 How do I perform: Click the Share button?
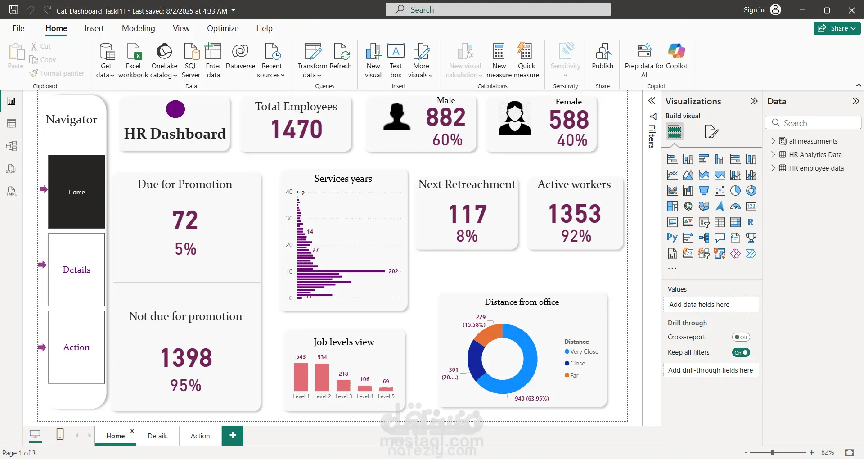[x=837, y=28]
